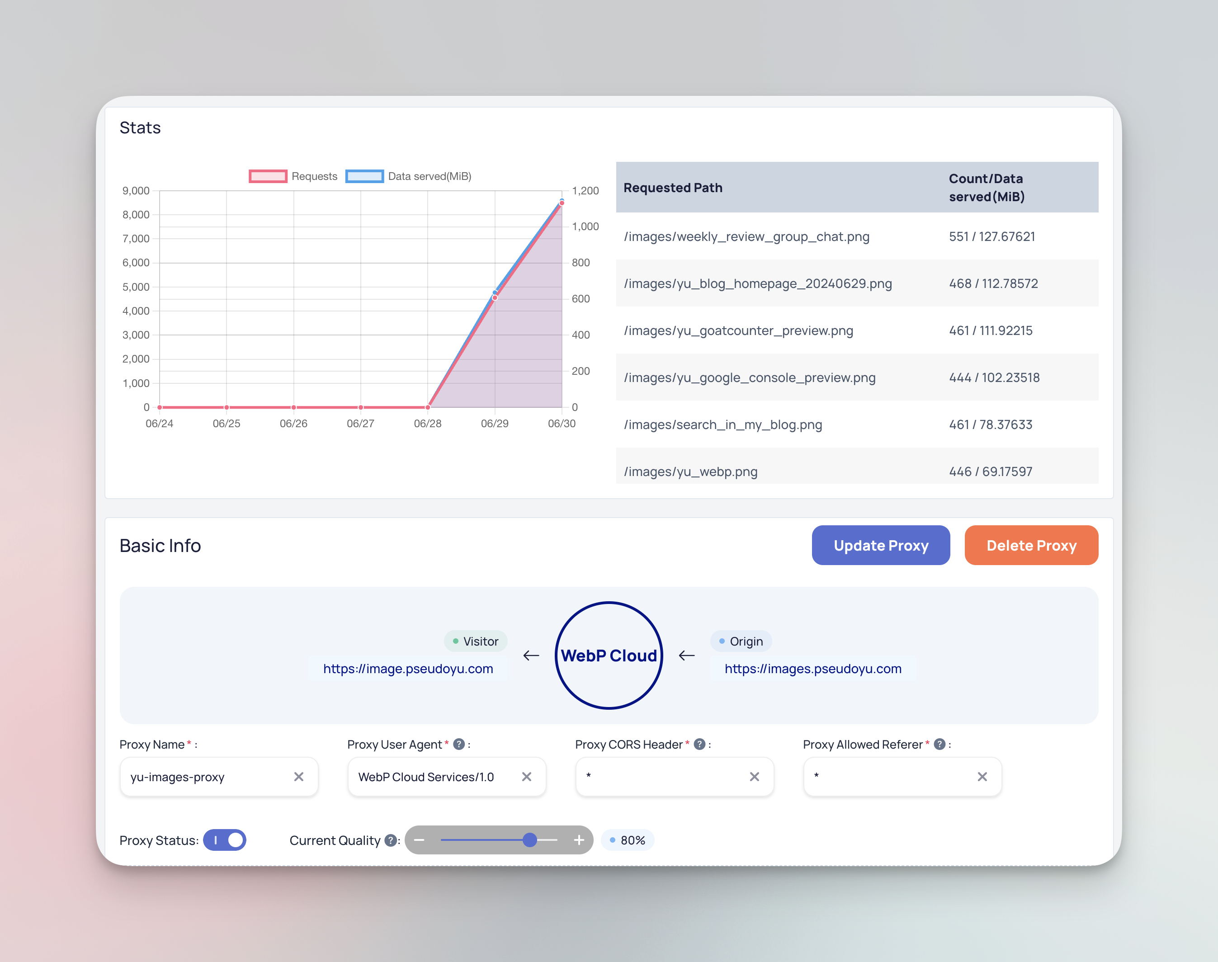The height and width of the screenshot is (962, 1218).
Task: Clear the Proxy User Agent field
Action: [x=526, y=777]
